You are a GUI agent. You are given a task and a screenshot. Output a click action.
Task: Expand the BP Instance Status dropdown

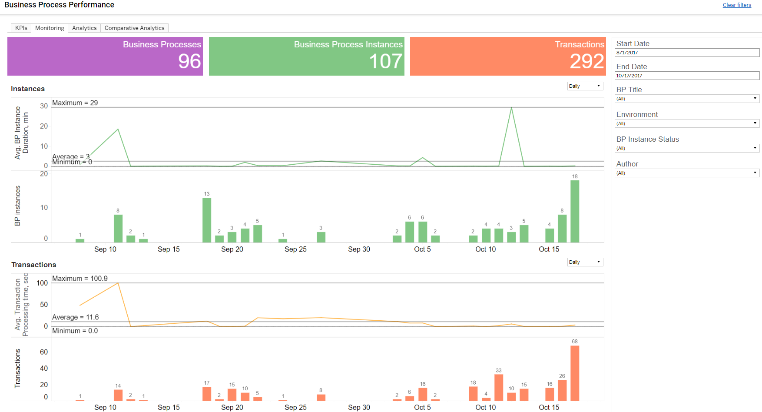coord(687,148)
